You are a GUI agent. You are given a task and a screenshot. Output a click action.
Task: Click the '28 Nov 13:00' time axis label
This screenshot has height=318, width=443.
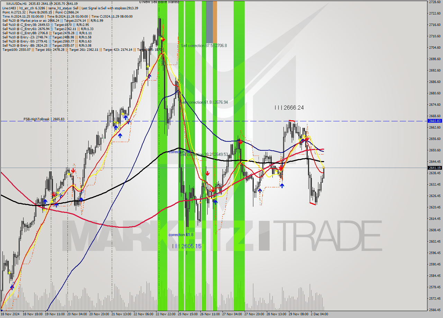277,314
